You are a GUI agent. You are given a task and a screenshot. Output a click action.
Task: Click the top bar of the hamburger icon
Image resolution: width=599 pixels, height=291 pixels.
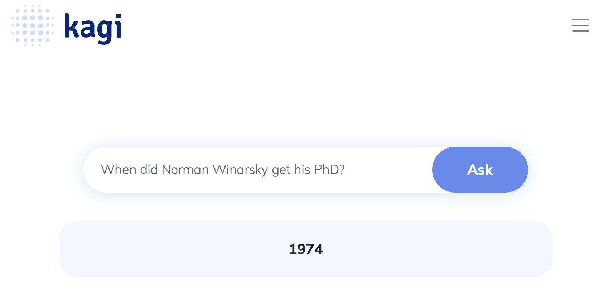tap(580, 20)
